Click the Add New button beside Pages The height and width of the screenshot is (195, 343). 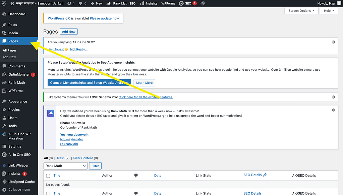tap(69, 31)
